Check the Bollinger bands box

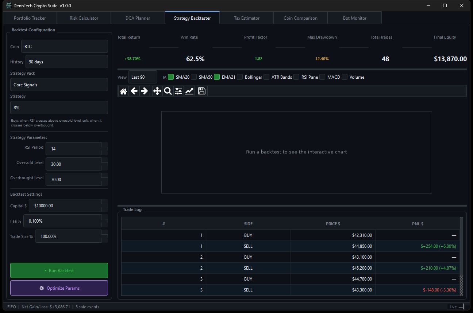point(240,77)
